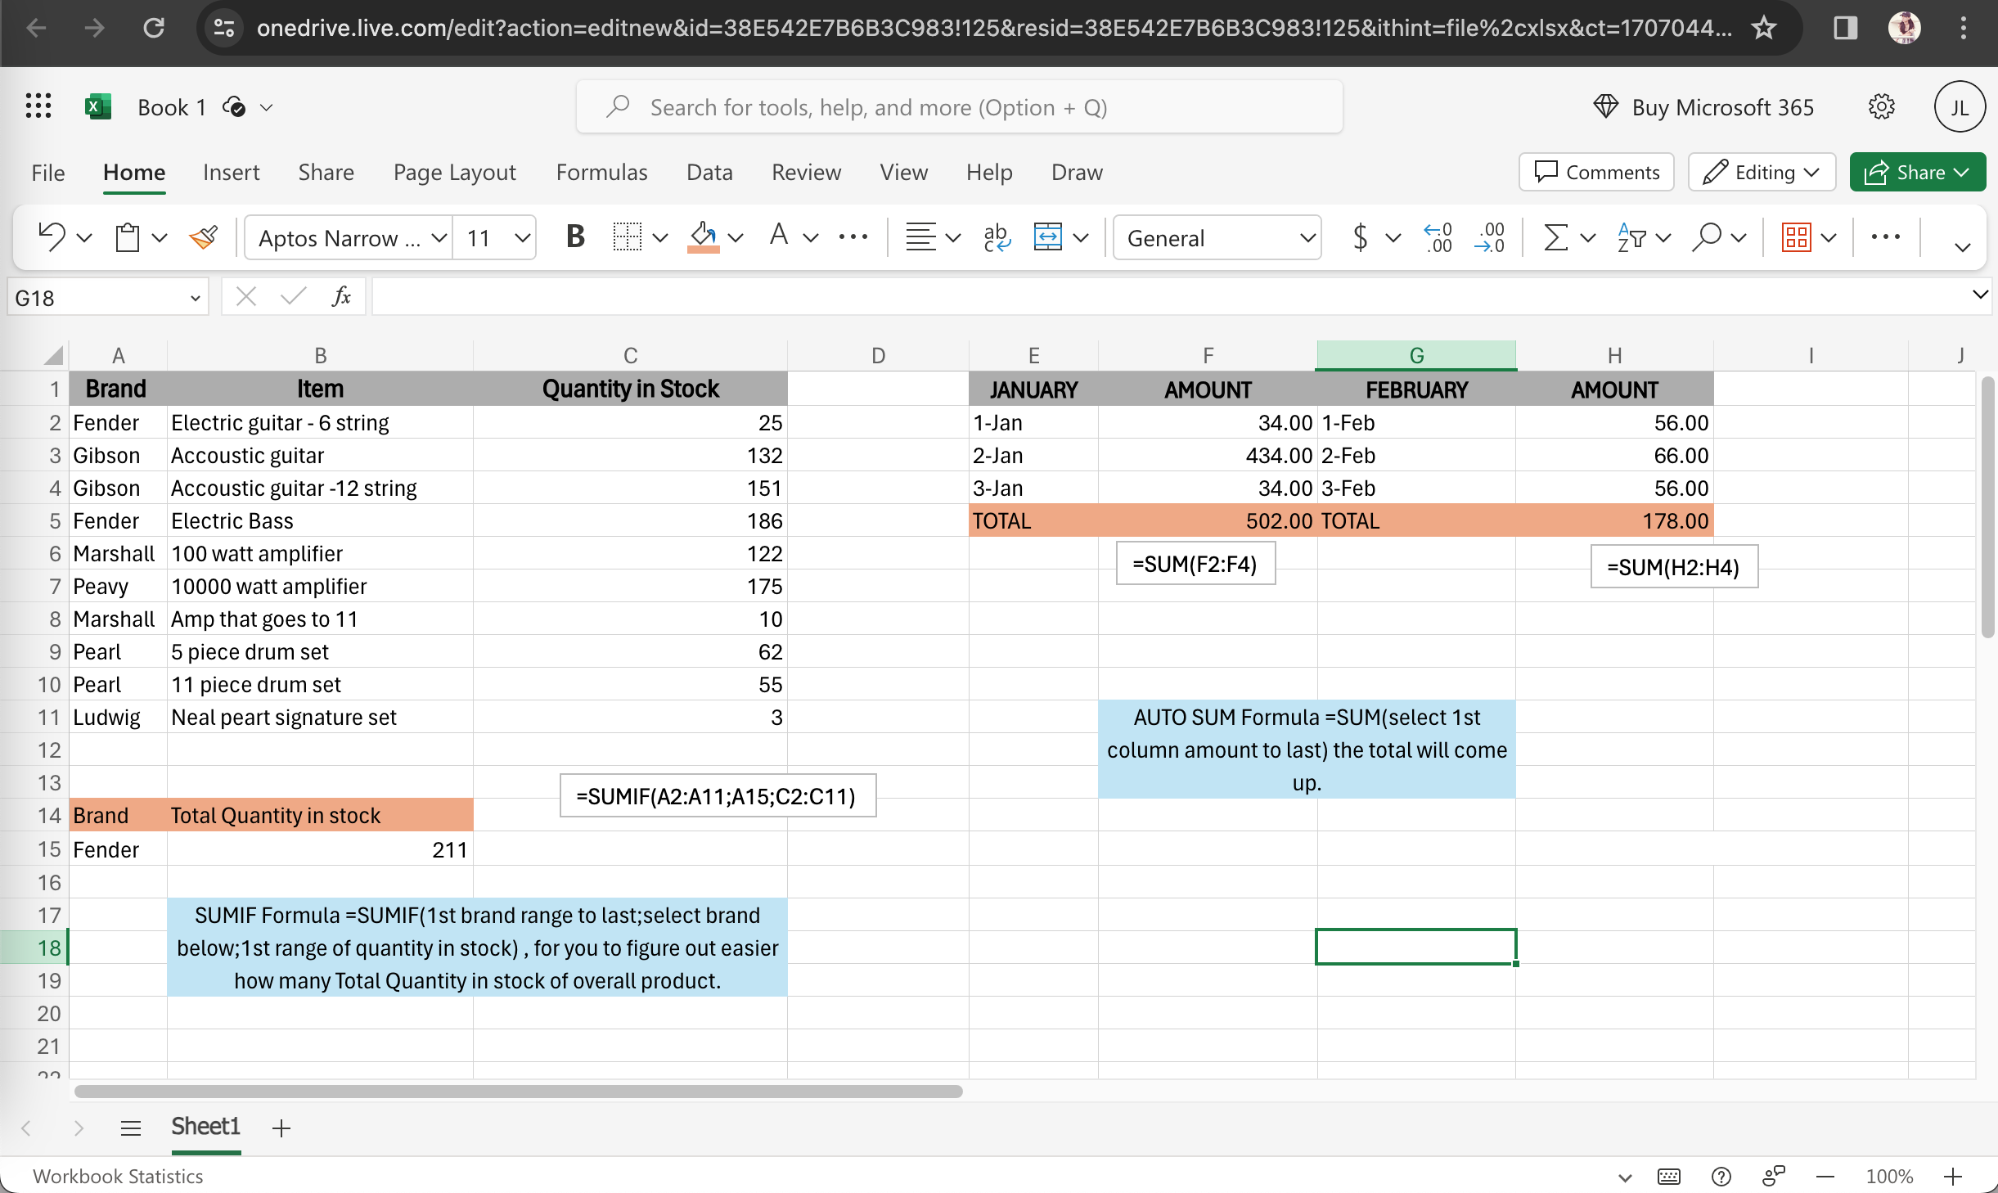The width and height of the screenshot is (1998, 1193).
Task: Switch to the Insert tab
Action: point(231,172)
